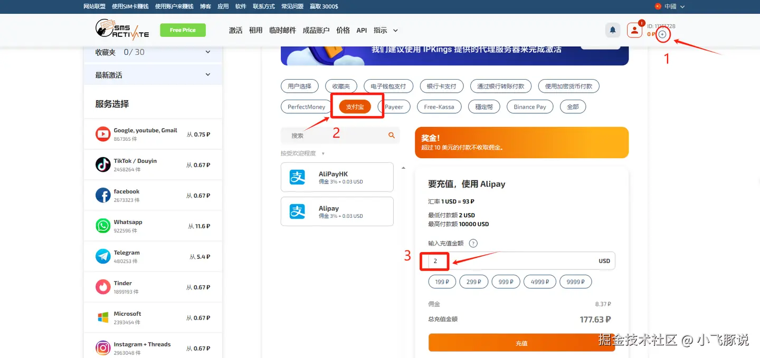The height and width of the screenshot is (358, 760).
Task: Click the Telegram service icon
Action: (x=103, y=256)
